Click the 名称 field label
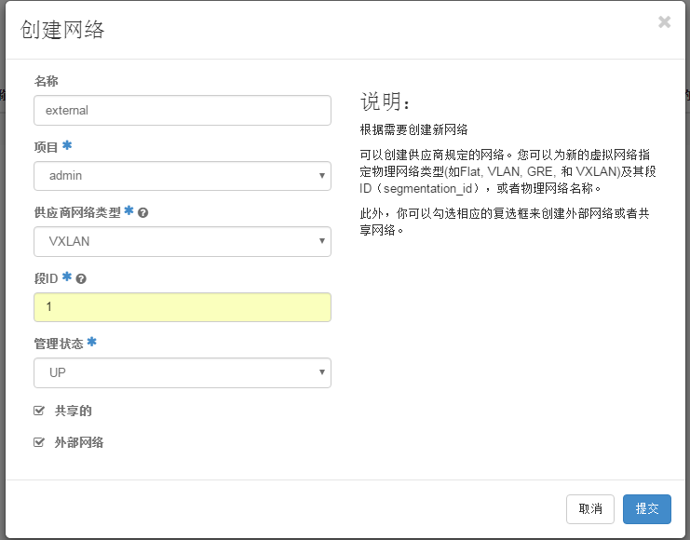The width and height of the screenshot is (690, 540). point(47,81)
